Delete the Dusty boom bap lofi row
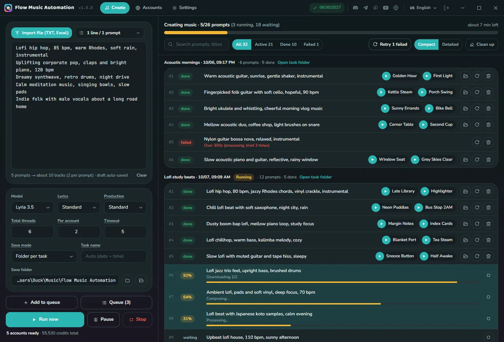Image resolution: width=504 pixels, height=342 pixels. pyautogui.click(x=488, y=224)
